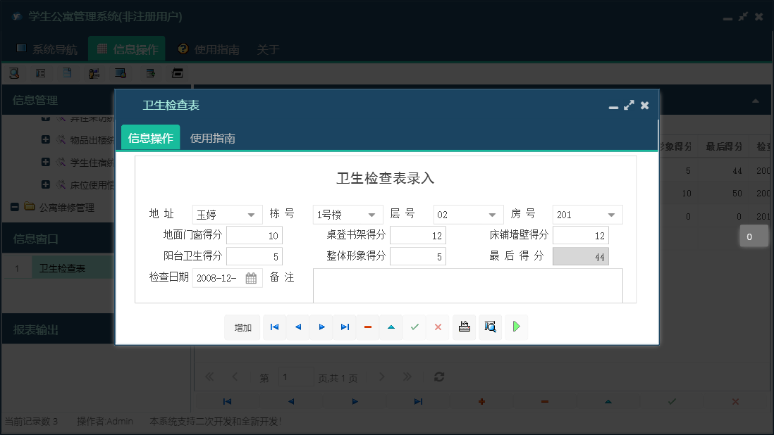Cancel editing with the red cross icon
This screenshot has width=774, height=435.
click(438, 327)
